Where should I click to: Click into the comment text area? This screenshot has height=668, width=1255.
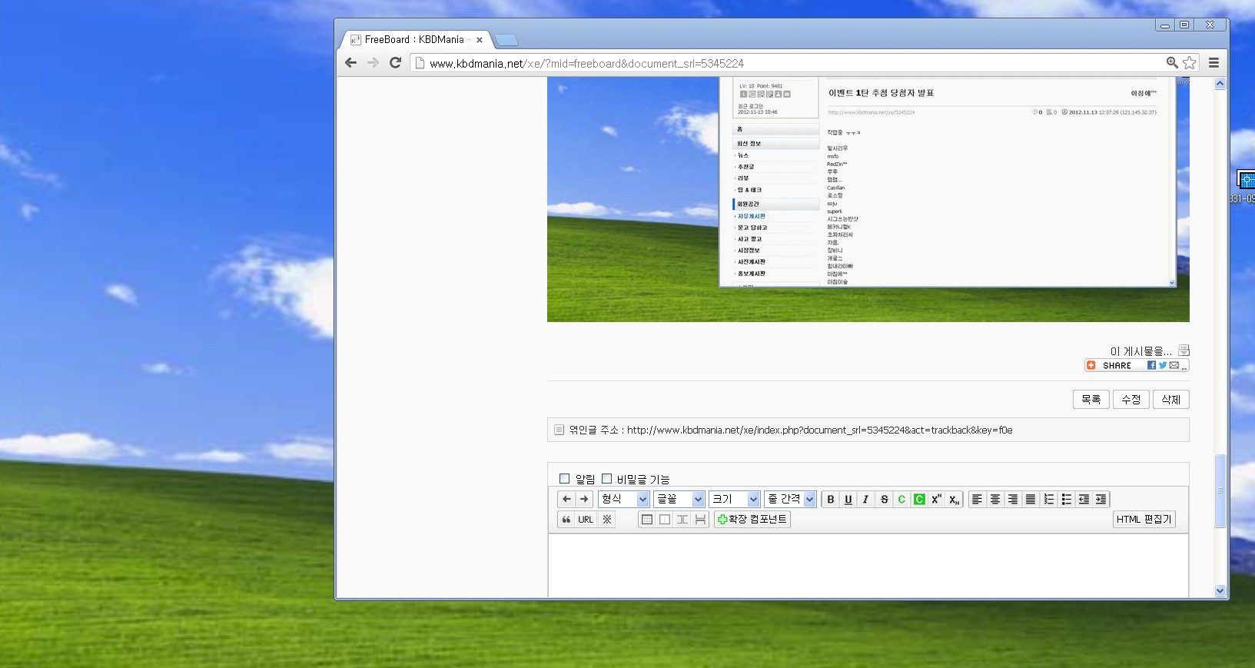click(868, 566)
